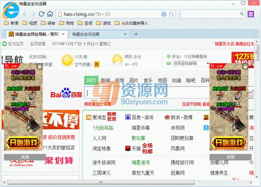Click the browser forward arrow
Screen dimensions: 261x187
coord(33,14)
